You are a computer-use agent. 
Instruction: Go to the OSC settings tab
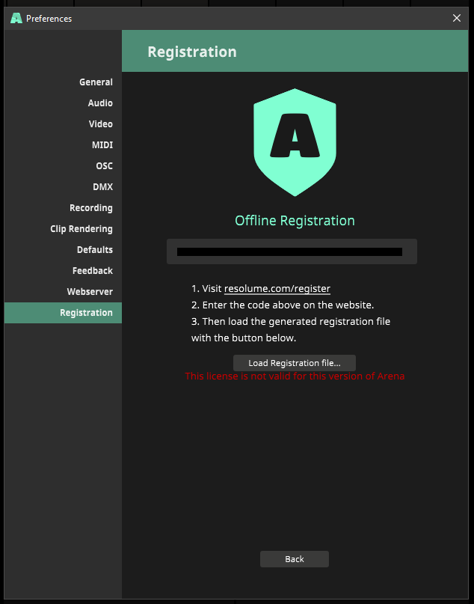104,166
